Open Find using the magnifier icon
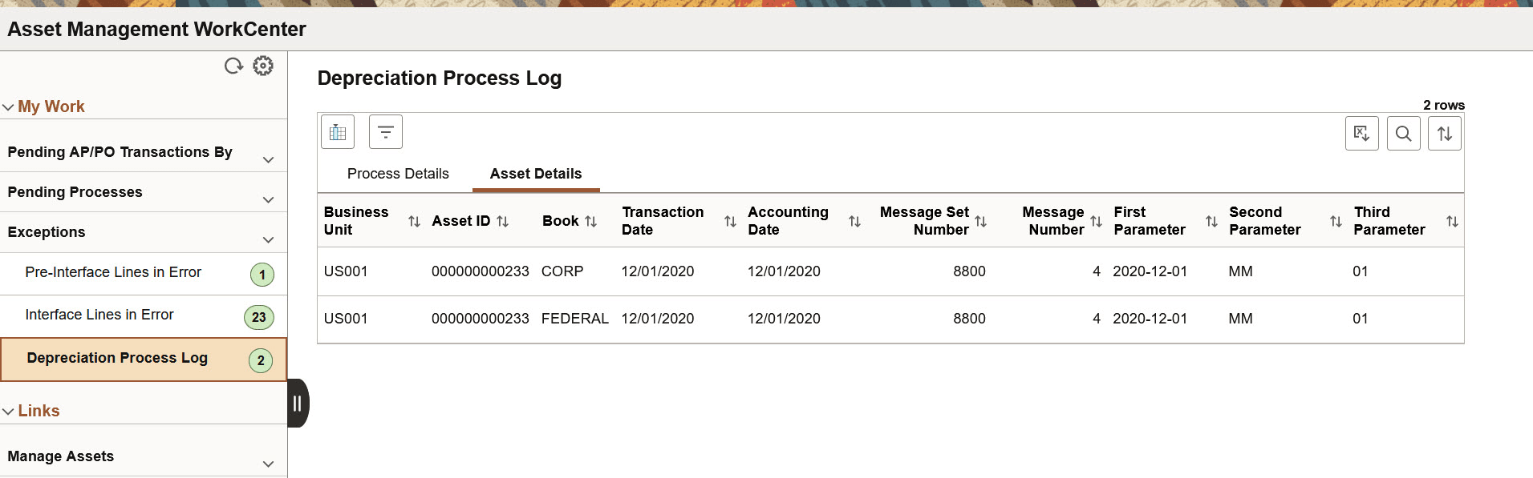Image resolution: width=1533 pixels, height=478 pixels. click(x=1403, y=133)
